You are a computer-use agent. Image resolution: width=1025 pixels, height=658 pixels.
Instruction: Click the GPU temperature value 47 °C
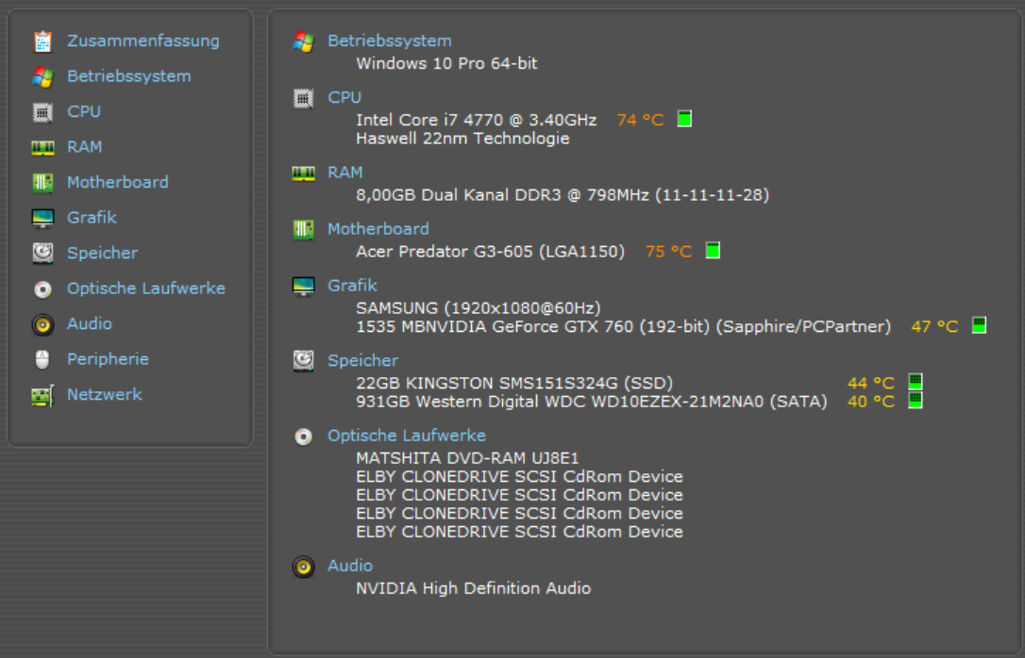(x=934, y=326)
